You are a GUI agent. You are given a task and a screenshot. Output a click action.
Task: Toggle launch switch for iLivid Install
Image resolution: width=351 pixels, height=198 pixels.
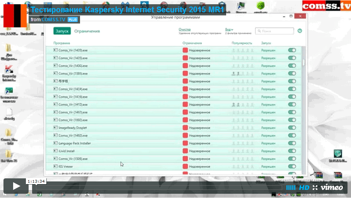click(292, 151)
